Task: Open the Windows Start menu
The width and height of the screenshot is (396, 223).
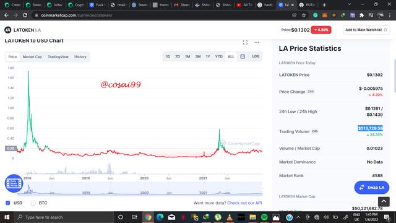Action: point(7,217)
